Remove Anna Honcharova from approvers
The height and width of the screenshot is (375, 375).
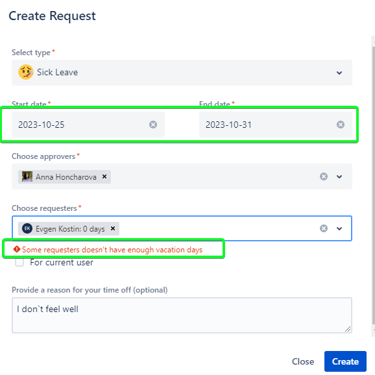[104, 176]
